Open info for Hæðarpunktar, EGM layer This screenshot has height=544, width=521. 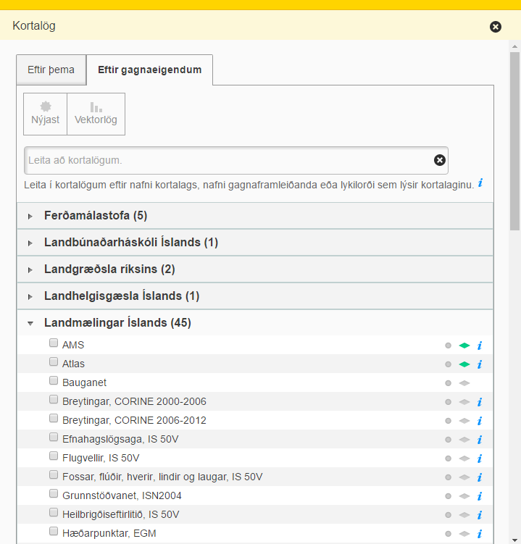tap(480, 534)
